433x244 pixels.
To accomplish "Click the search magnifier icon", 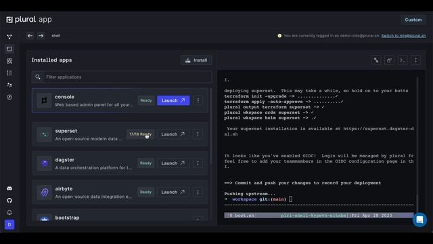I will (38, 77).
